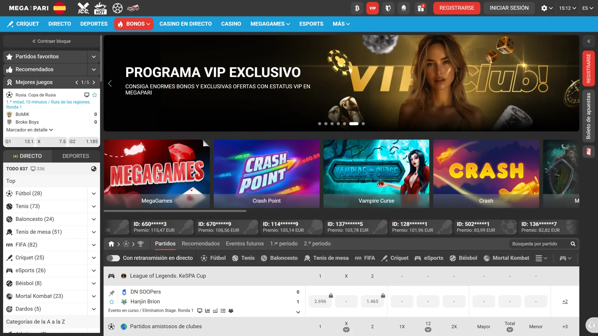Open the VIP club icon
This screenshot has height=336, width=598.
pyautogui.click(x=373, y=8)
